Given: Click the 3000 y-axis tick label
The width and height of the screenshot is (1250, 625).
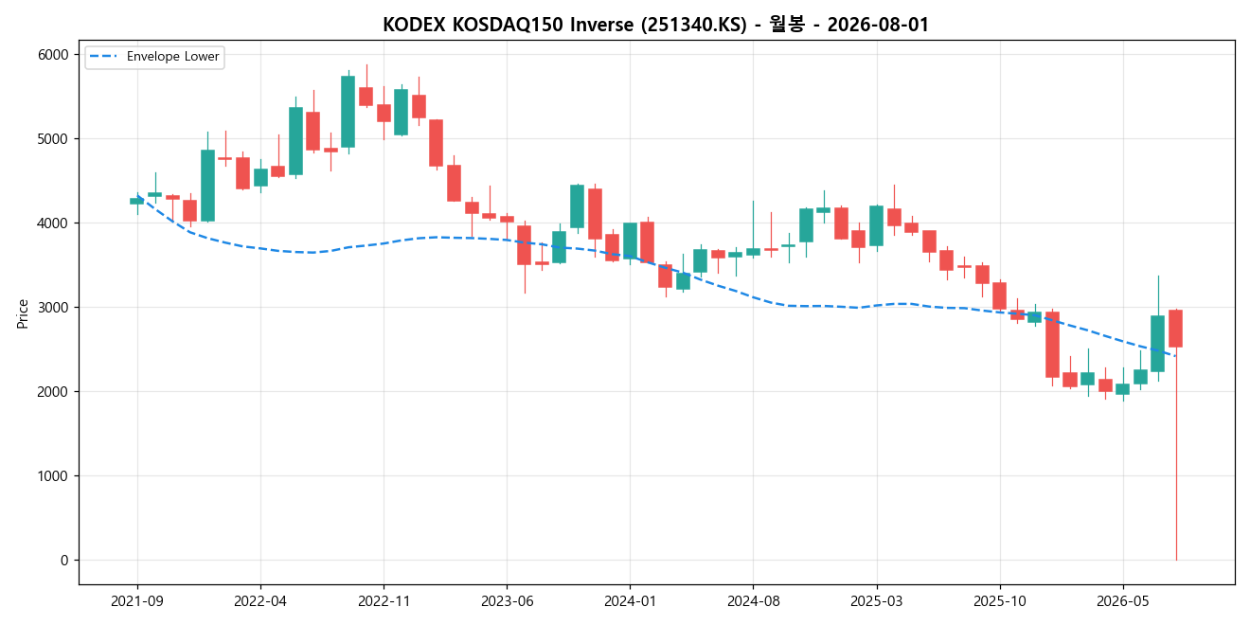Looking at the screenshot, I should point(53,308).
